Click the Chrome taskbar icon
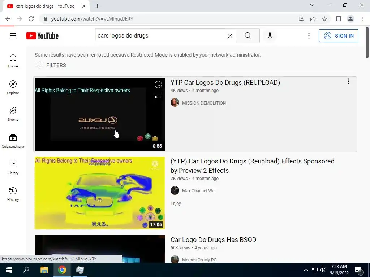This screenshot has width=370, height=277. click(x=62, y=270)
